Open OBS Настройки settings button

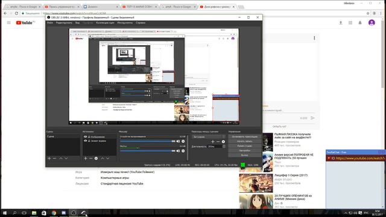click(x=244, y=151)
